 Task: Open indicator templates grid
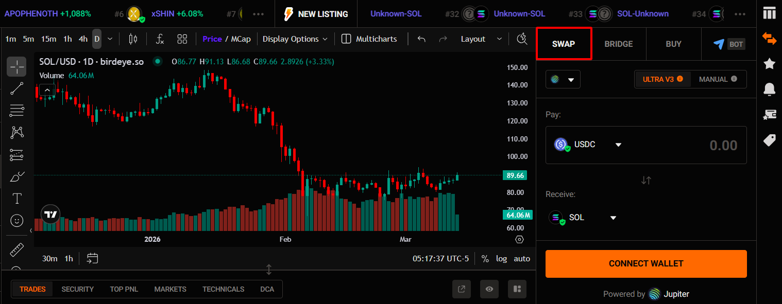pyautogui.click(x=182, y=39)
